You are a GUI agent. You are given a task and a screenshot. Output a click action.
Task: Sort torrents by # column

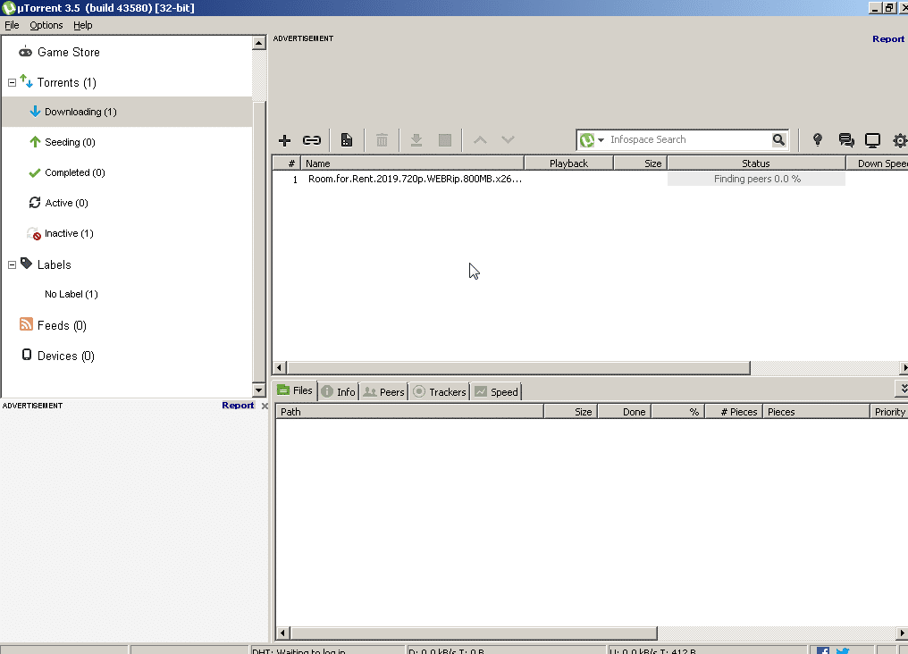point(287,163)
